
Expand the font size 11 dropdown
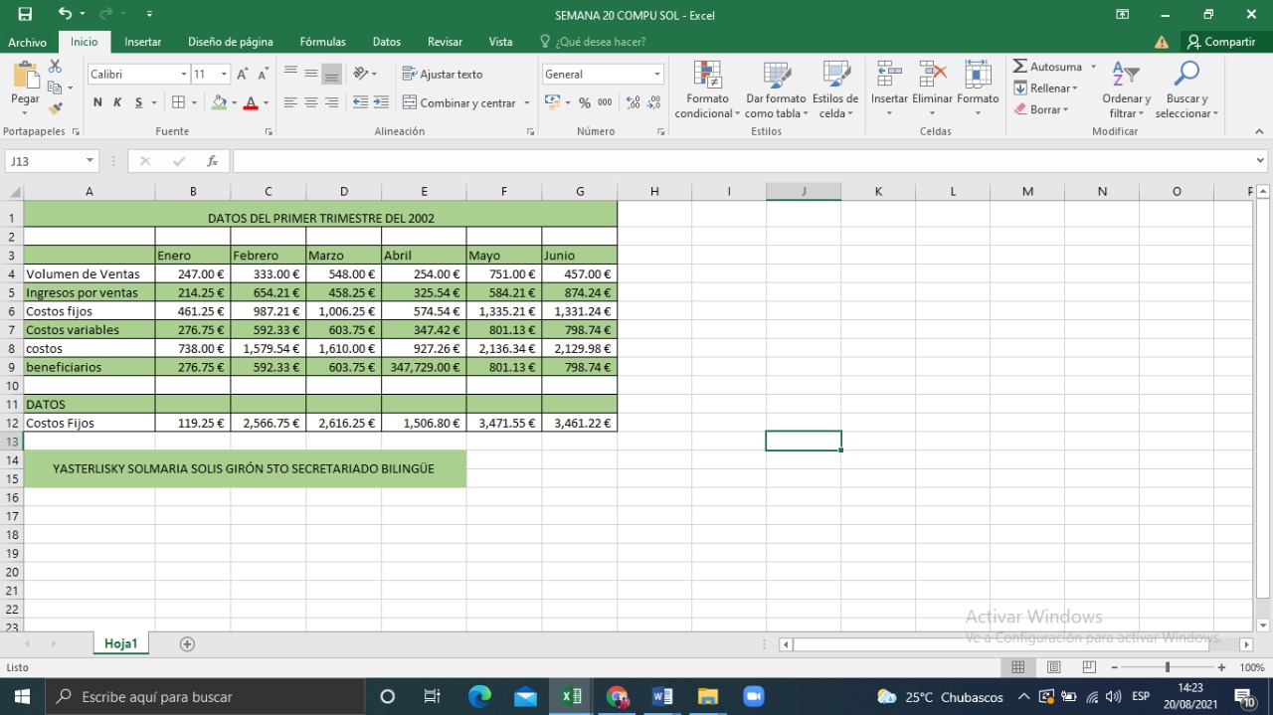pos(225,75)
